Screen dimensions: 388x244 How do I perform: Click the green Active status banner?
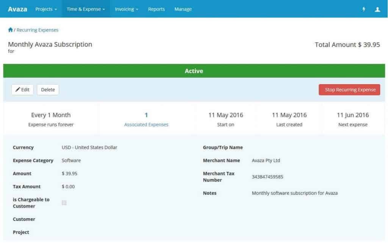point(194,71)
